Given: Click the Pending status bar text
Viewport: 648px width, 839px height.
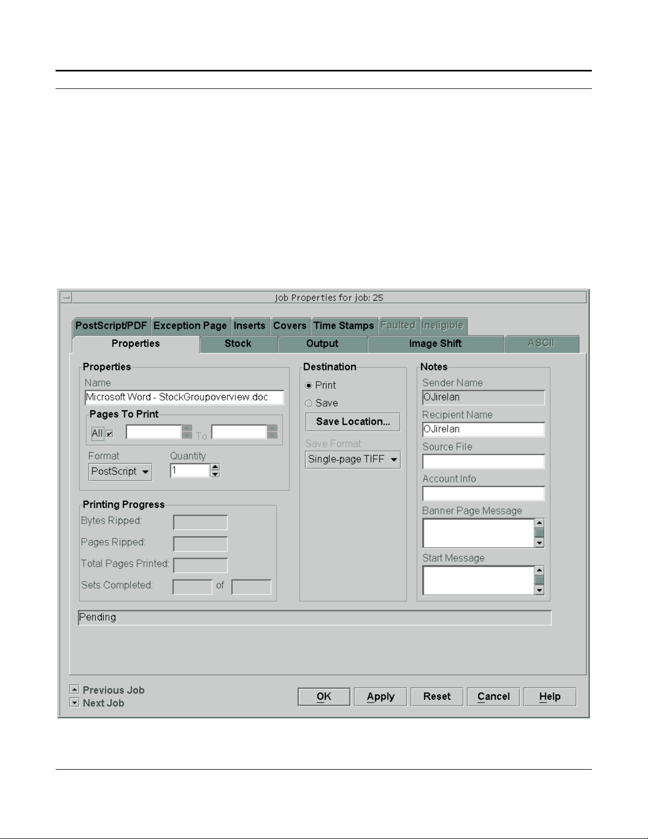Looking at the screenshot, I should 97,617.
